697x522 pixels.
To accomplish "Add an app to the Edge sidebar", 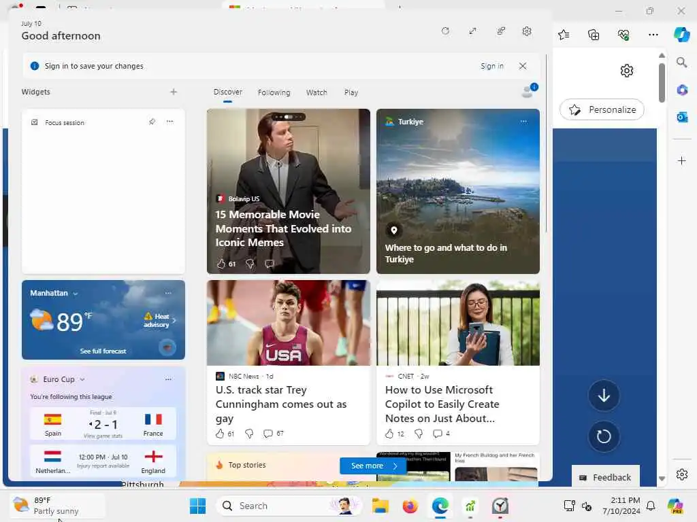I will [x=682, y=160].
